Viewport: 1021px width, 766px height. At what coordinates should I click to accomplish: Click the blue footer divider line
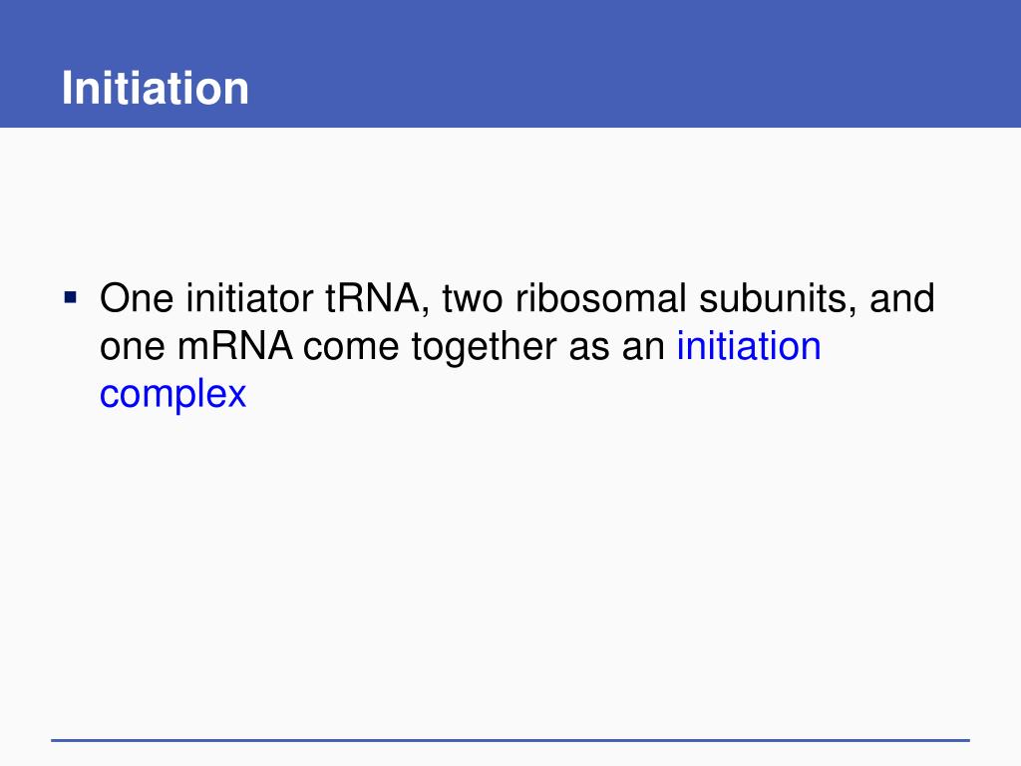coord(510,740)
